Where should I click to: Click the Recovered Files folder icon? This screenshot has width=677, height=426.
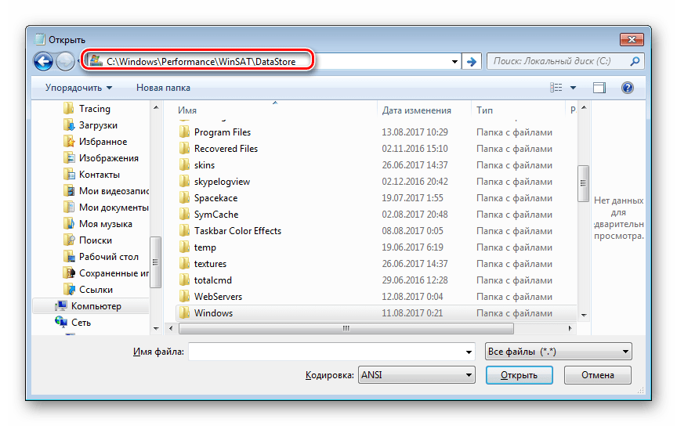(x=184, y=149)
